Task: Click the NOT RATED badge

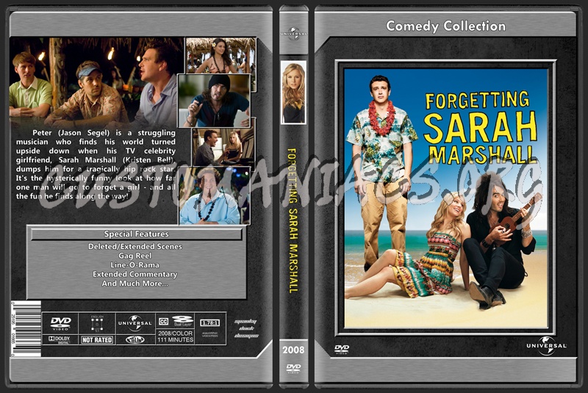Action: click(97, 340)
